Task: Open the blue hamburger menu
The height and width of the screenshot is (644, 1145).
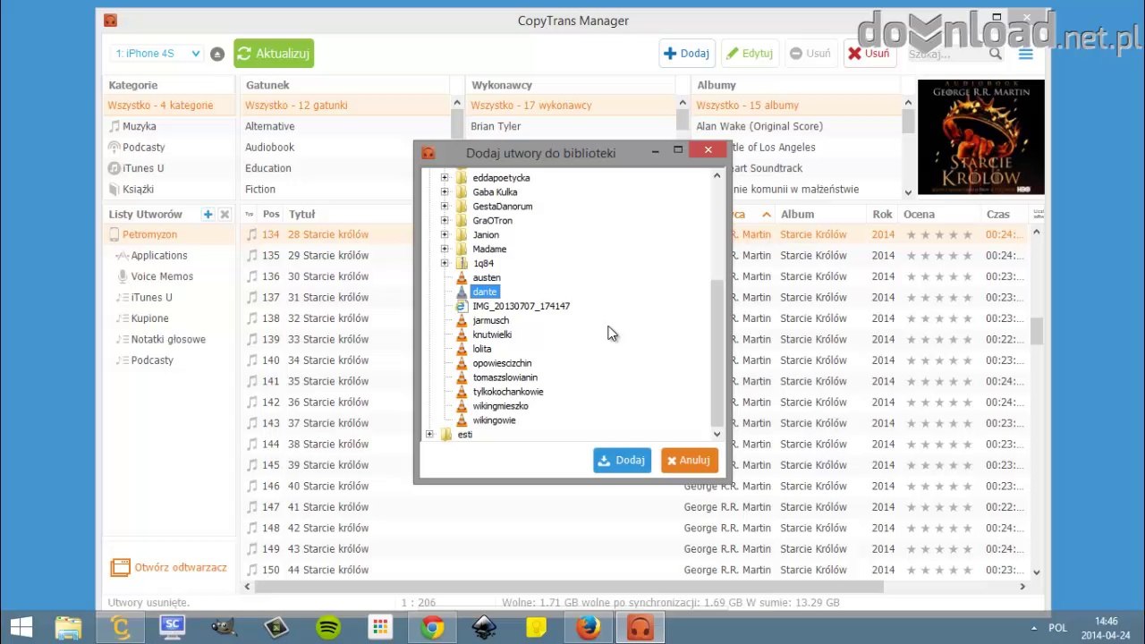Action: click(1025, 54)
